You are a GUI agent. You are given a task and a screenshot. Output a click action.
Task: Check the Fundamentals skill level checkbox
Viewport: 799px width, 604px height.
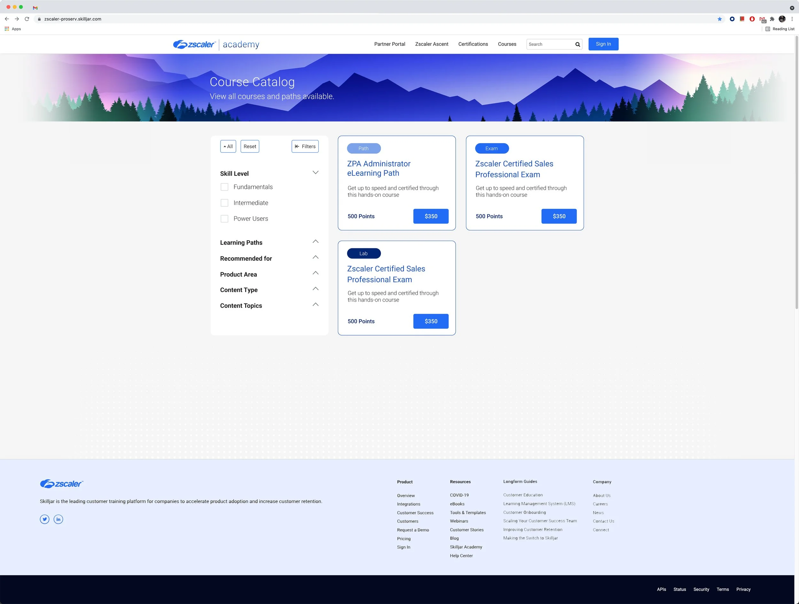[224, 187]
